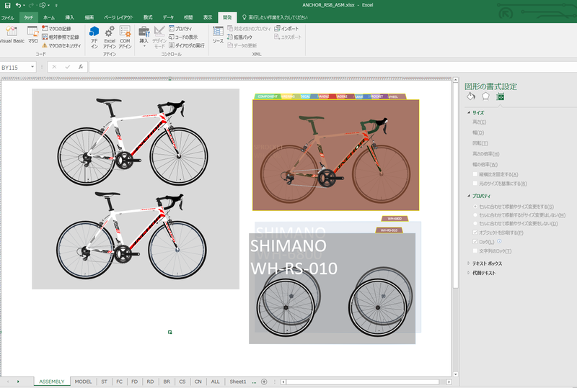
Task: Collapse the プロパティ section in format pane
Action: click(x=469, y=196)
